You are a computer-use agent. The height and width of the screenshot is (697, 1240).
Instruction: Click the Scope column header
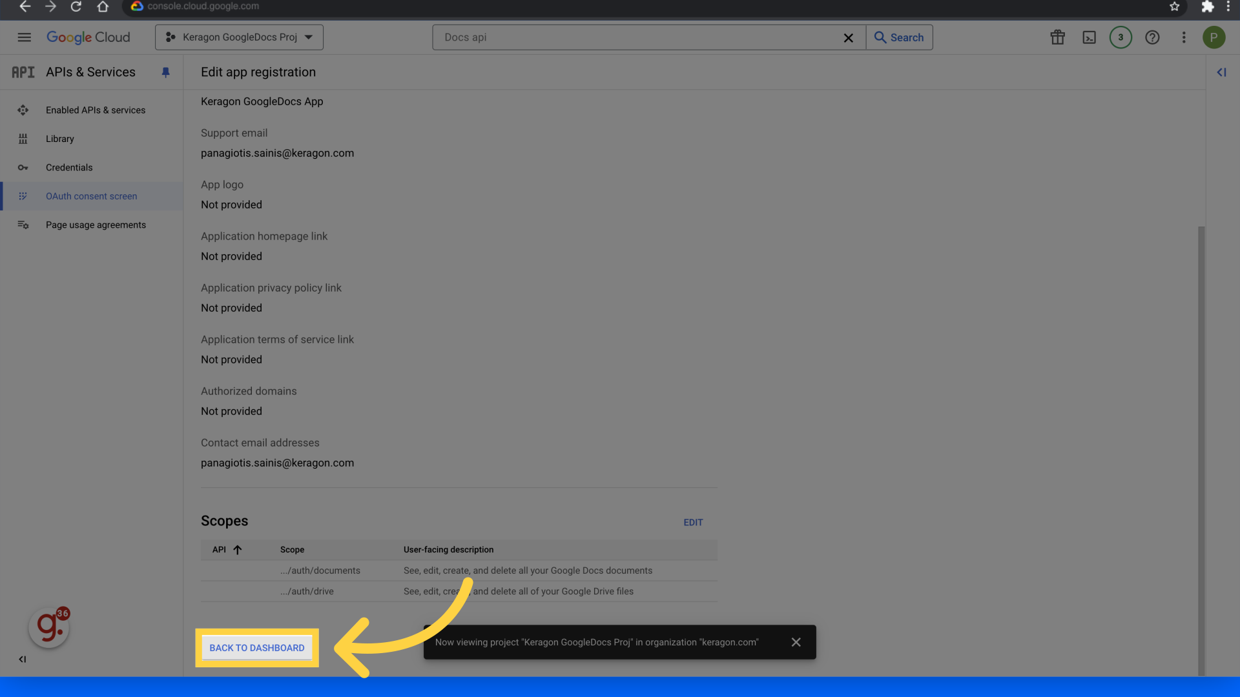coord(292,550)
